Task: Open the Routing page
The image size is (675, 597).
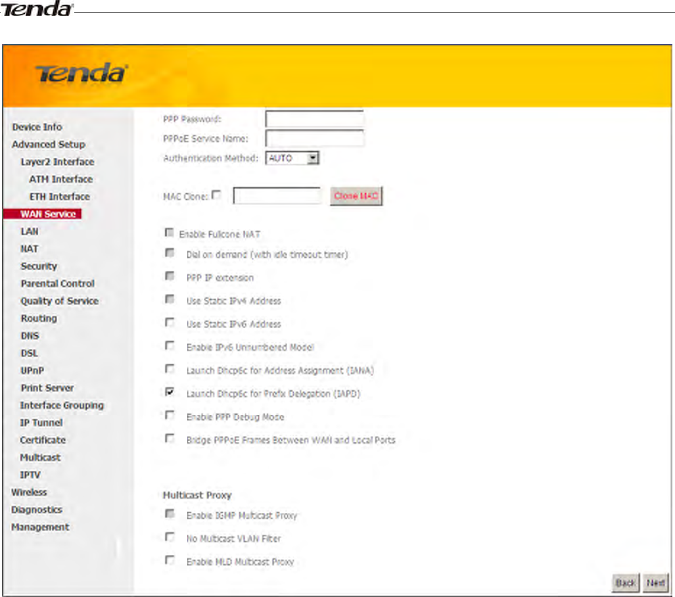Action: pos(39,318)
